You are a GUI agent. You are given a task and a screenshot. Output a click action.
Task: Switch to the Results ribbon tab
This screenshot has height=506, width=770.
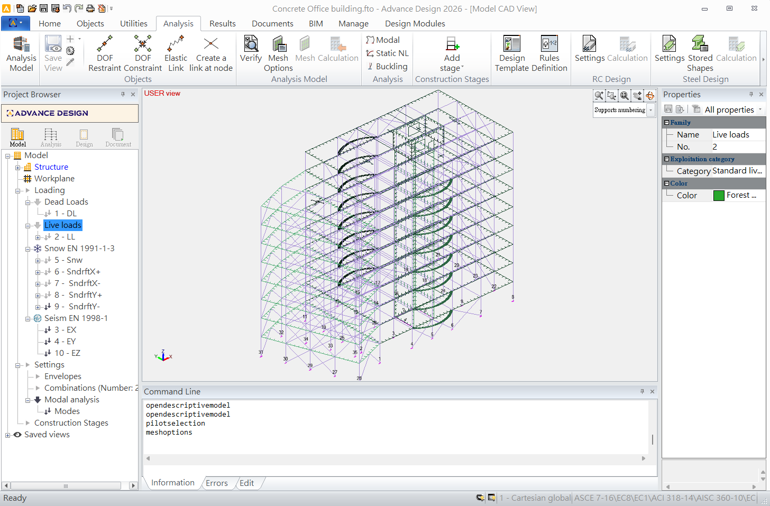(x=222, y=24)
